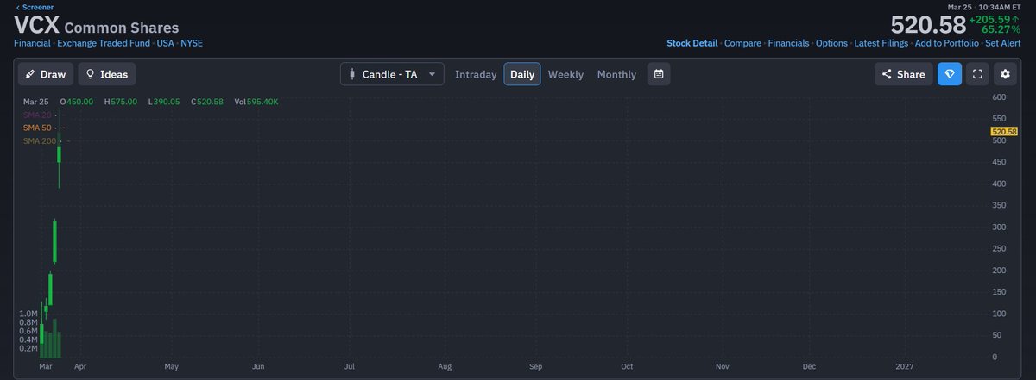
Task: Switch to the Weekly timeframe
Action: [565, 74]
